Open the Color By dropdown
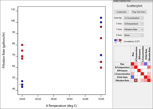 134,18
